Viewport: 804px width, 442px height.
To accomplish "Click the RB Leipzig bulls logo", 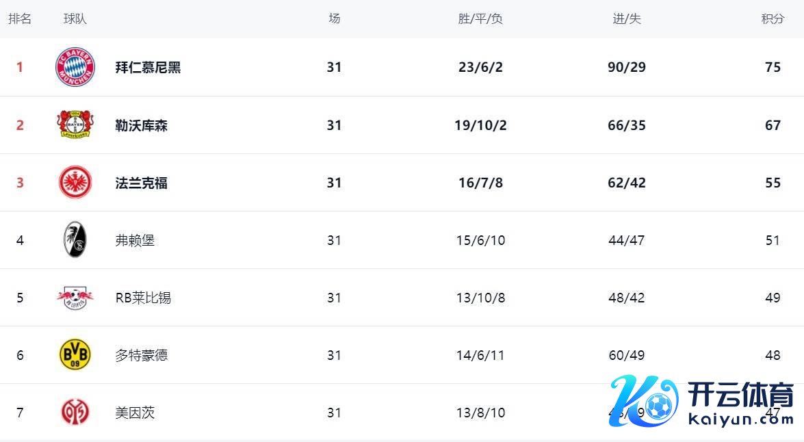I will pos(75,298).
